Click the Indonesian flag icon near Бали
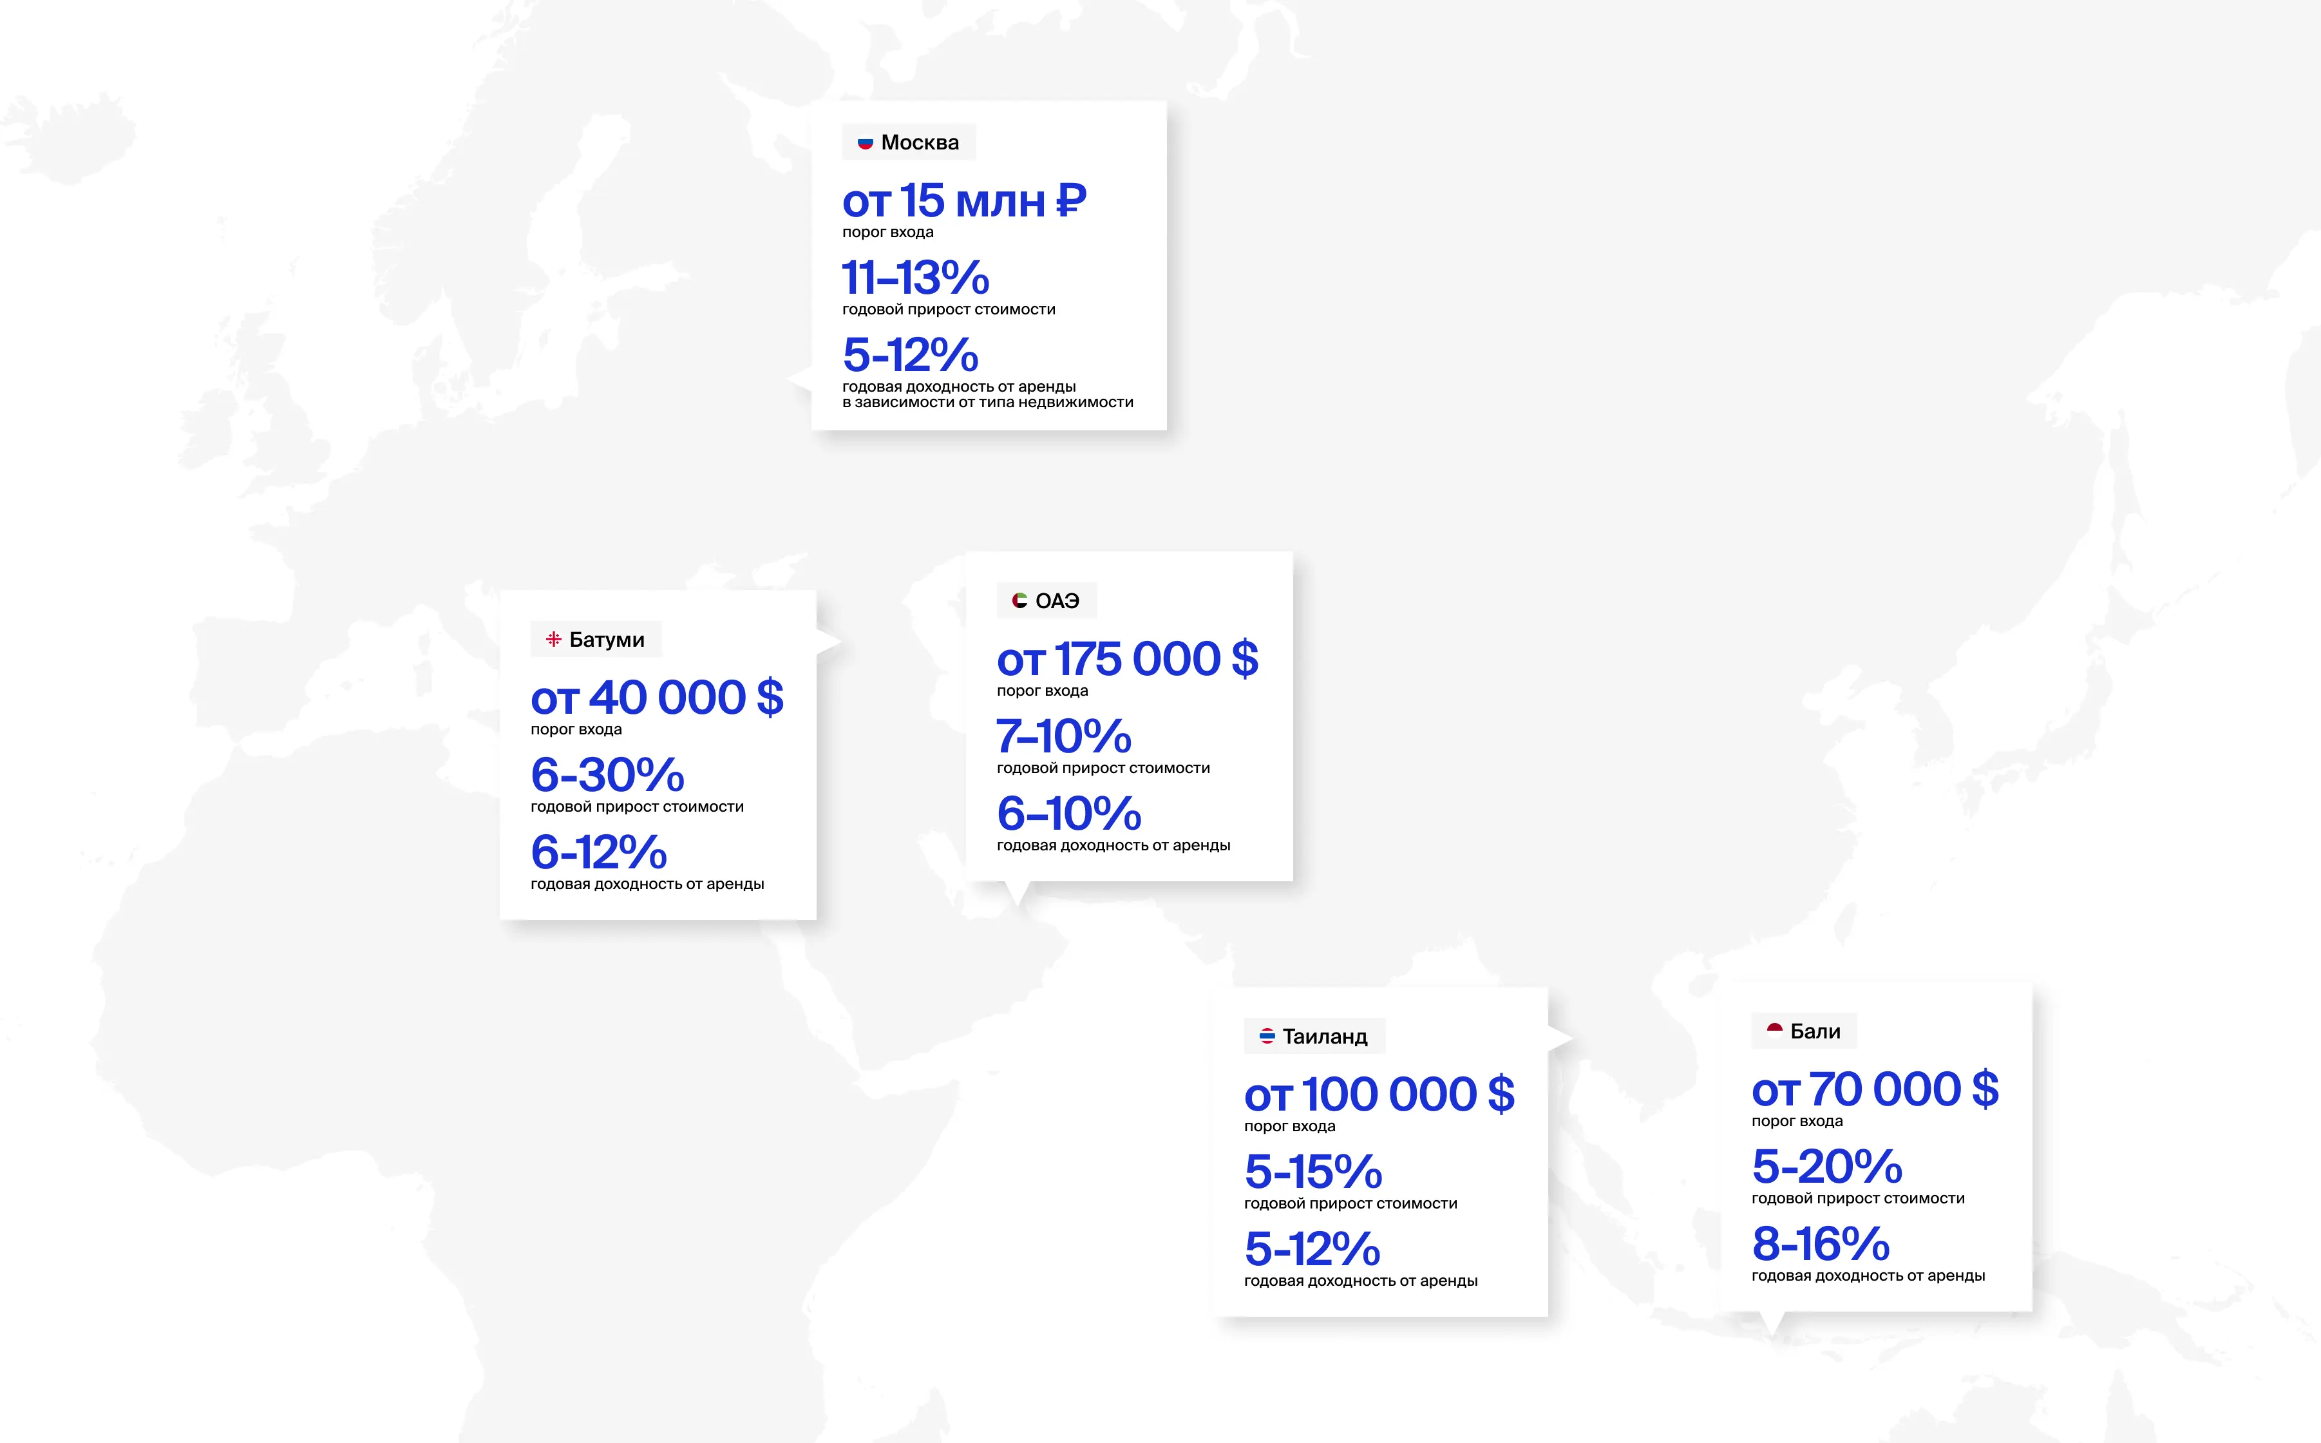Image resolution: width=2321 pixels, height=1443 pixels. pyautogui.click(x=1774, y=1031)
